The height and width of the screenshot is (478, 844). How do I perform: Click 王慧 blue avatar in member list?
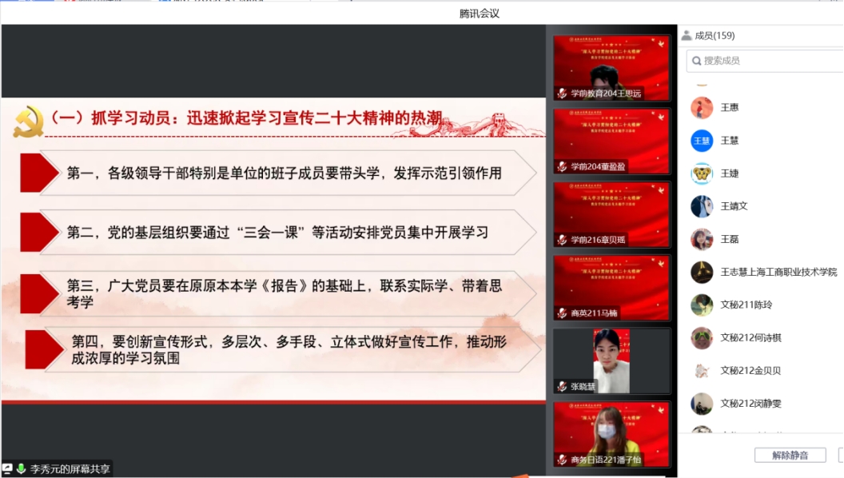(x=702, y=141)
